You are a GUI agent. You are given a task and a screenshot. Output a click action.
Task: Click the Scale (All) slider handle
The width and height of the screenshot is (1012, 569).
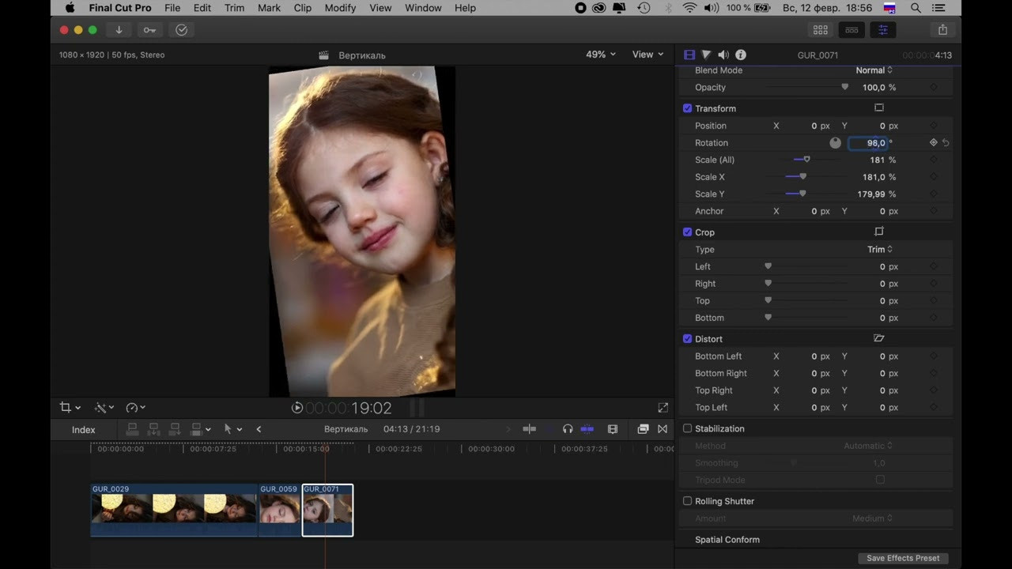click(x=806, y=160)
